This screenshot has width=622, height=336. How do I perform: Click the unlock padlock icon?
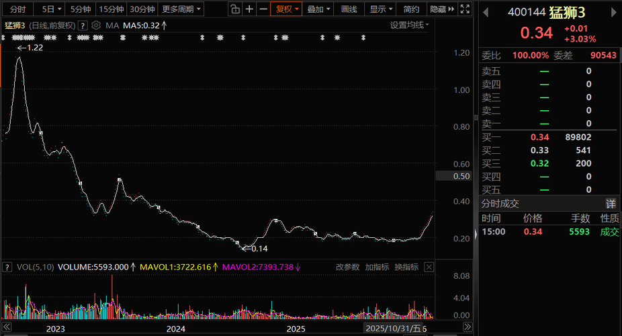tap(235, 9)
